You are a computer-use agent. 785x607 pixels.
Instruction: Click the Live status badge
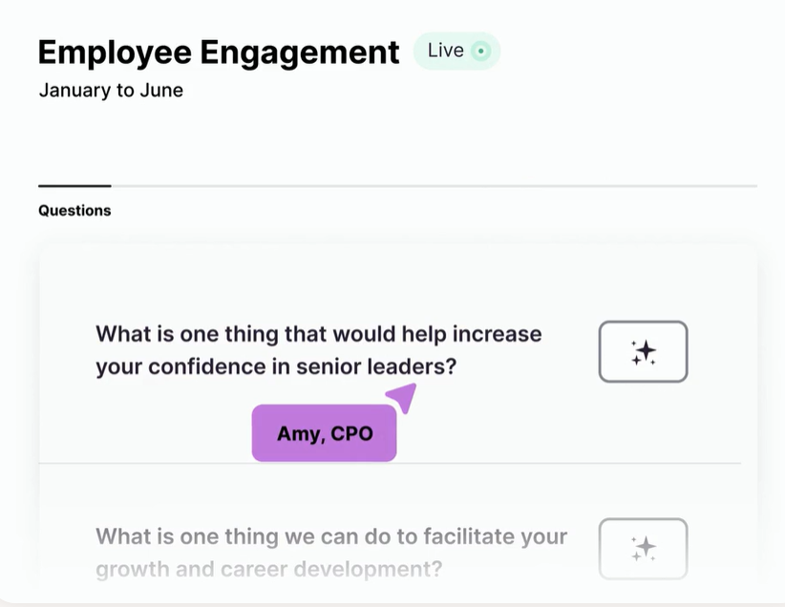coord(456,51)
